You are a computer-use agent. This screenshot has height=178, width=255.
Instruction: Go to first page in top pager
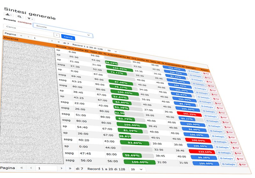(x=21, y=36)
